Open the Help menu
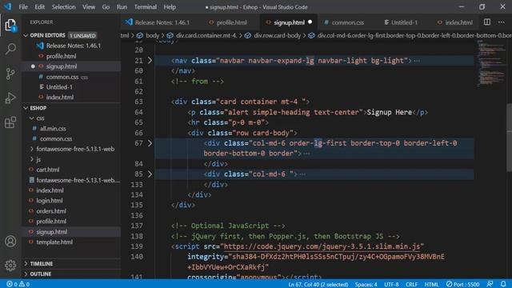512x288 pixels. [170, 7]
